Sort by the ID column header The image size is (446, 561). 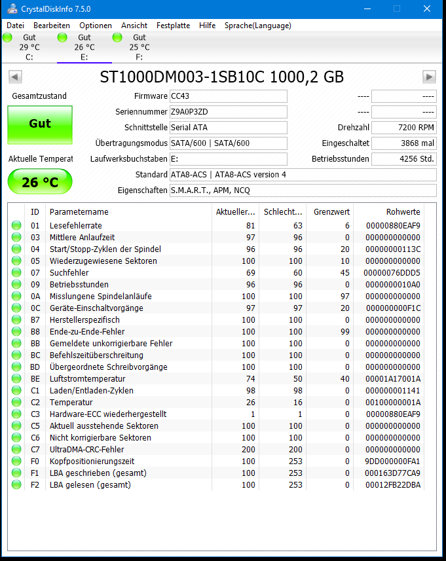35,212
